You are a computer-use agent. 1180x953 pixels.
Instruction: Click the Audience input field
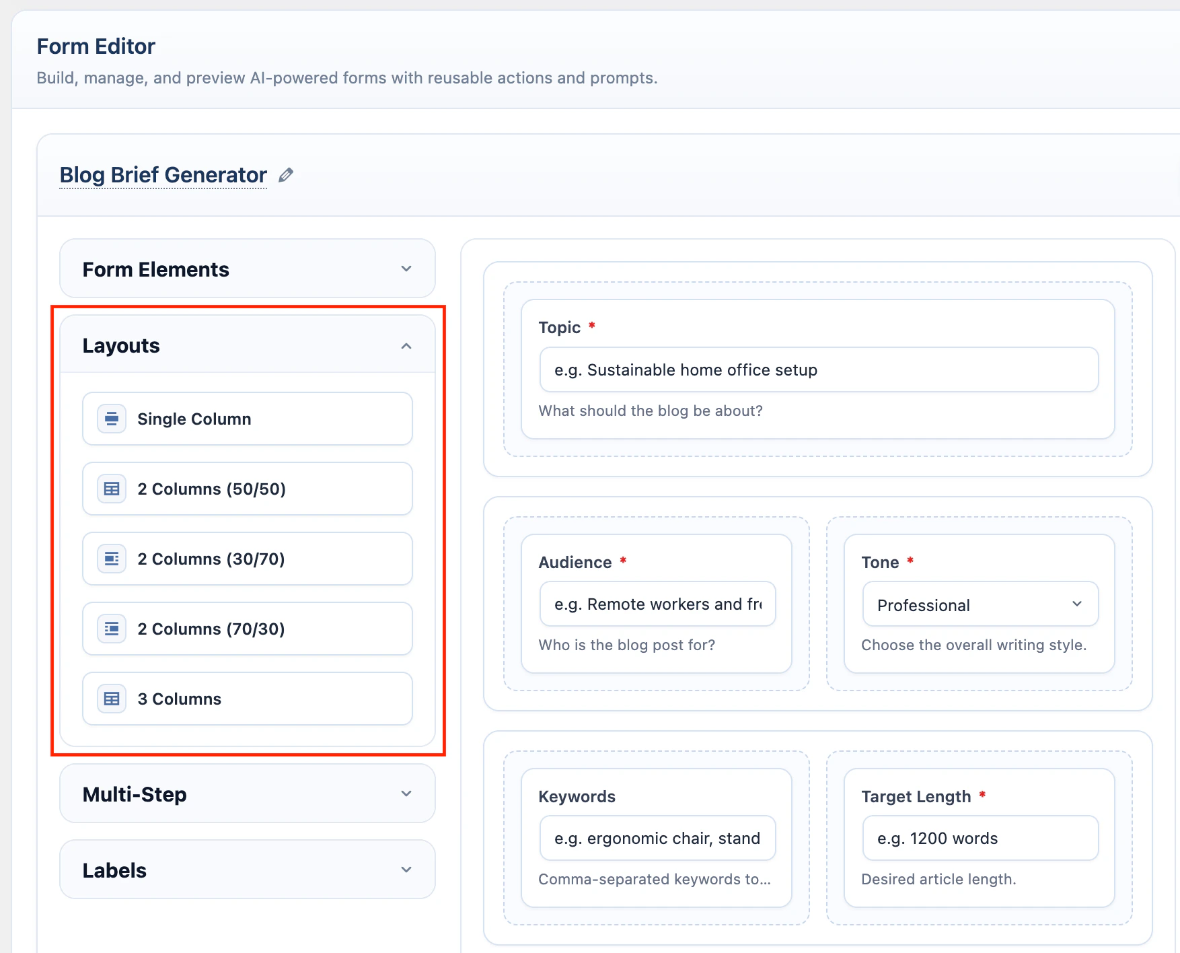pos(657,604)
